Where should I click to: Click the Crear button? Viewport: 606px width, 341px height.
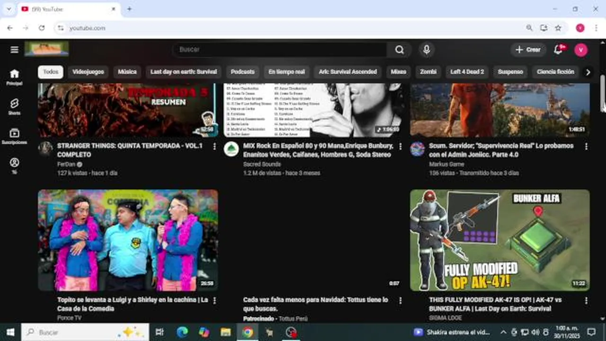[x=528, y=50]
